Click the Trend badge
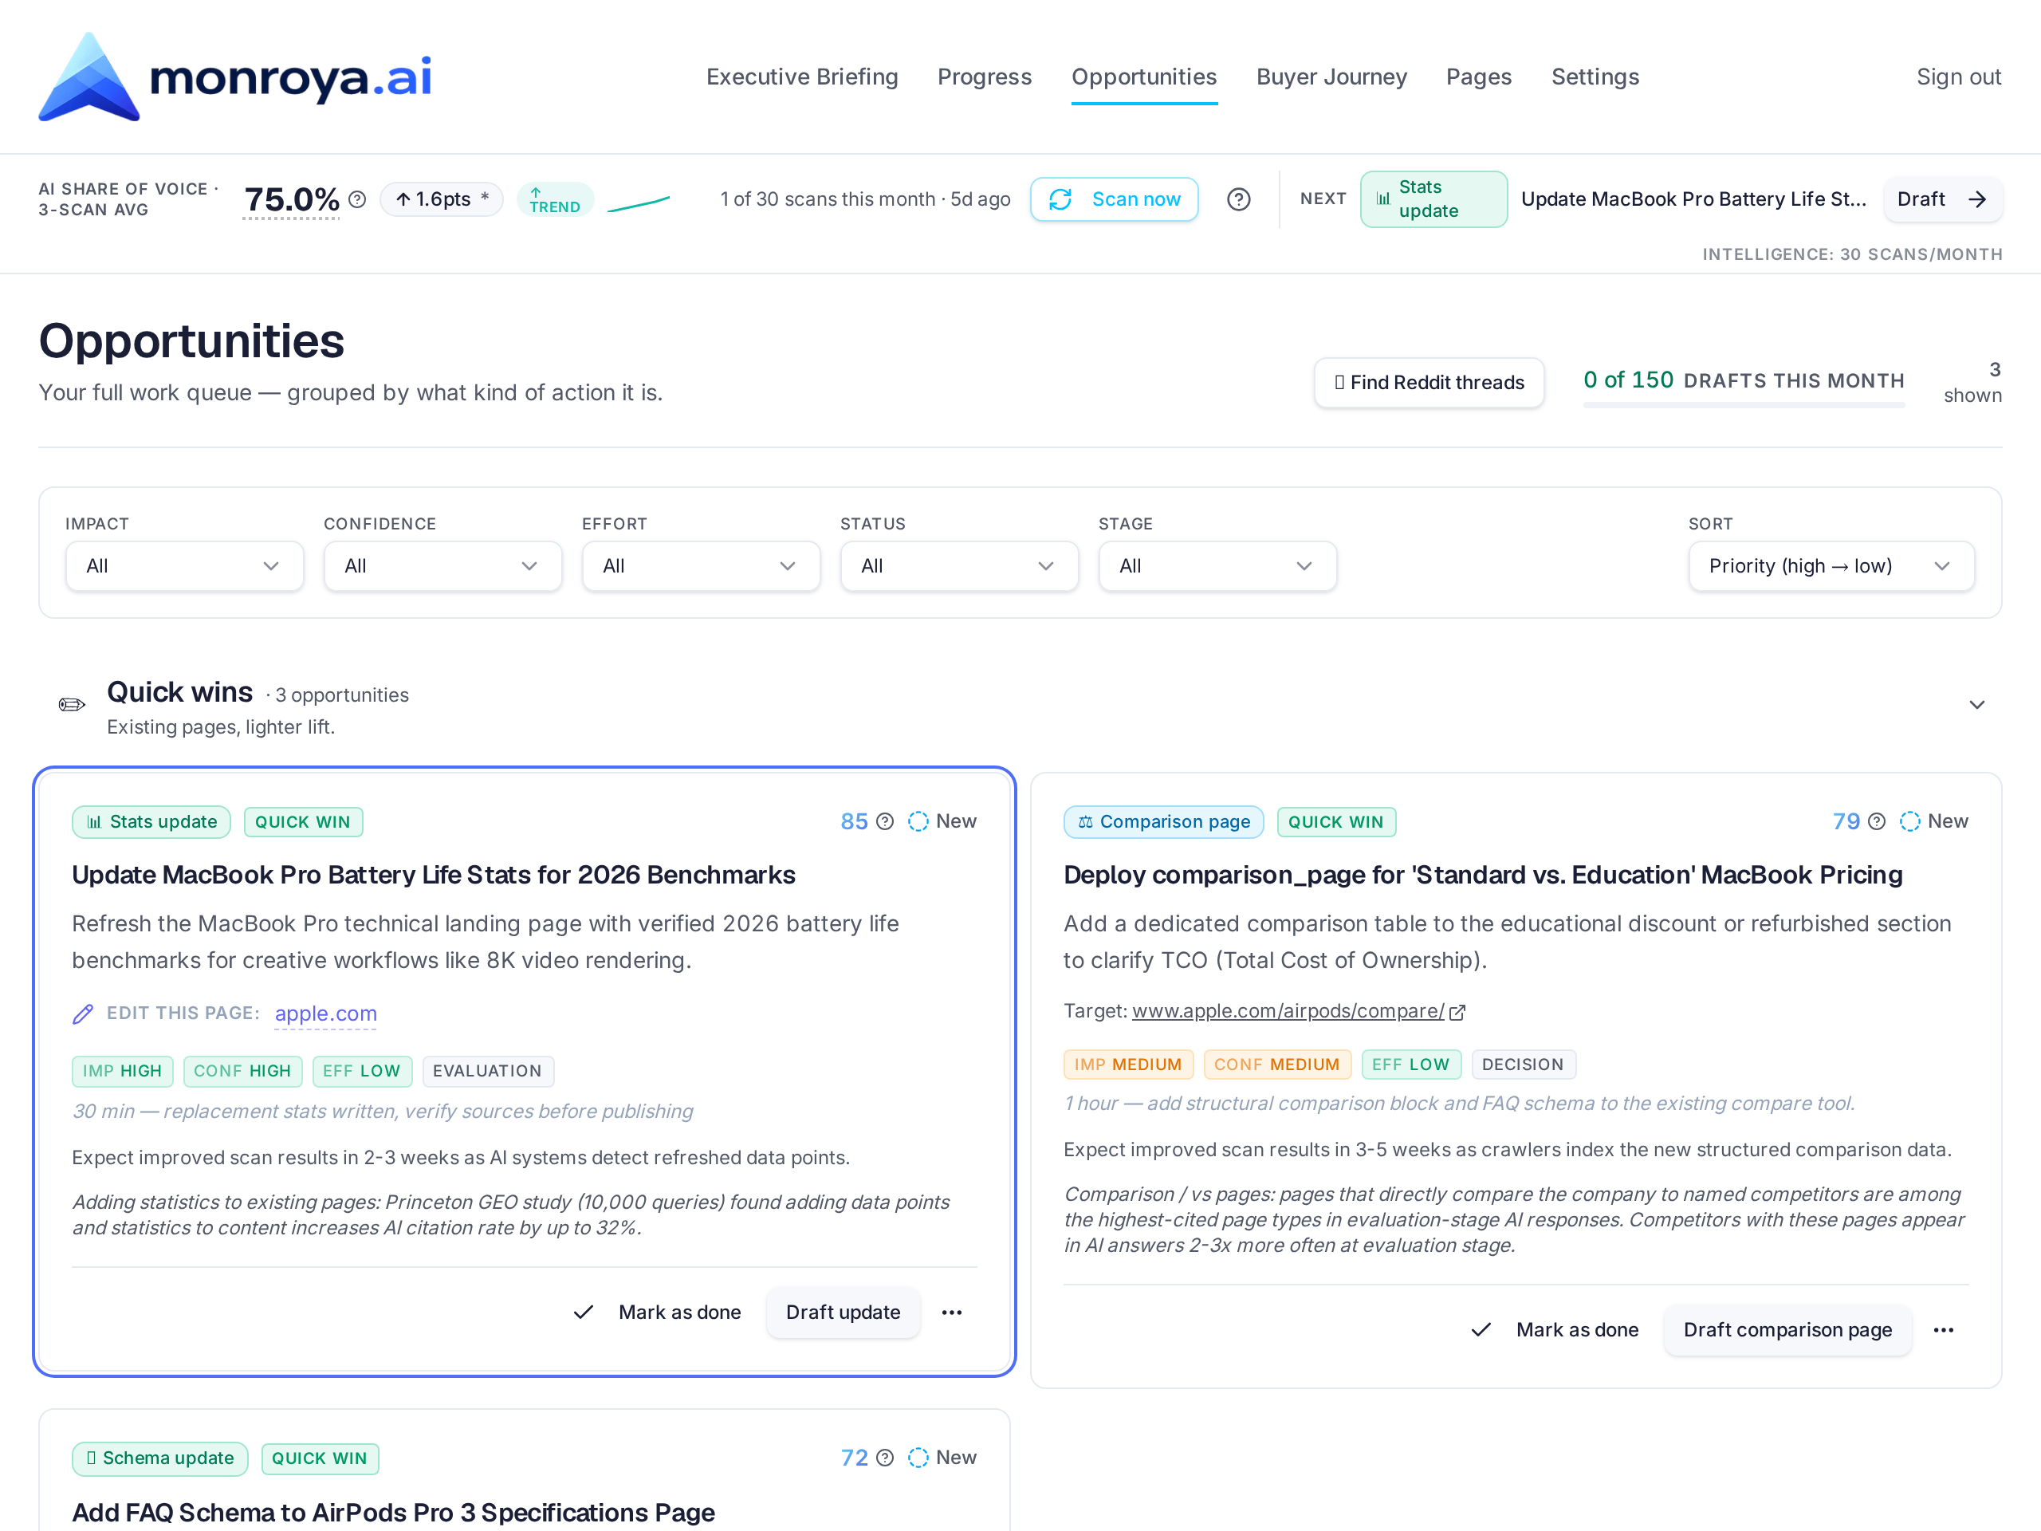Viewport: 2041px width, 1531px height. click(555, 199)
